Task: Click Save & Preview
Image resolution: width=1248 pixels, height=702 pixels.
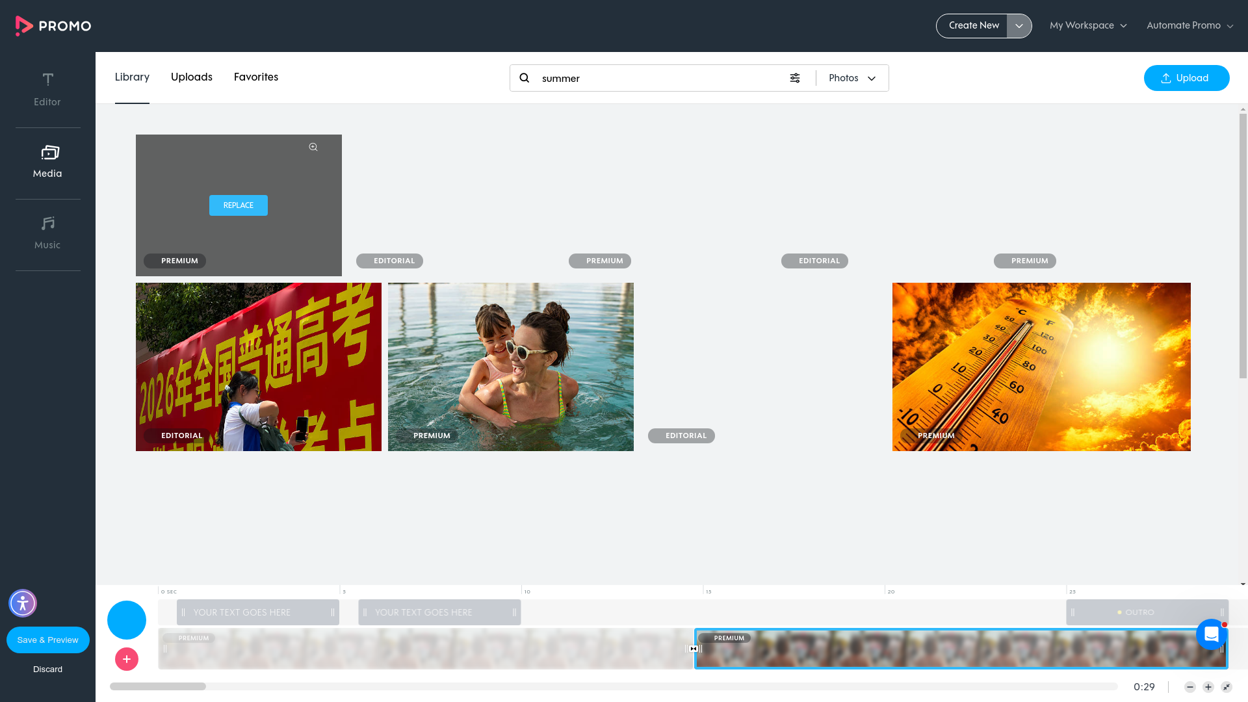Action: (48, 640)
